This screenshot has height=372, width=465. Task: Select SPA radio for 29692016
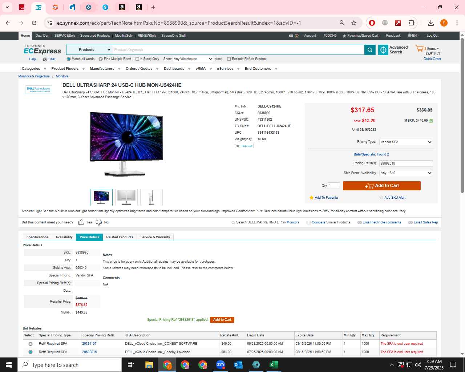31,352
